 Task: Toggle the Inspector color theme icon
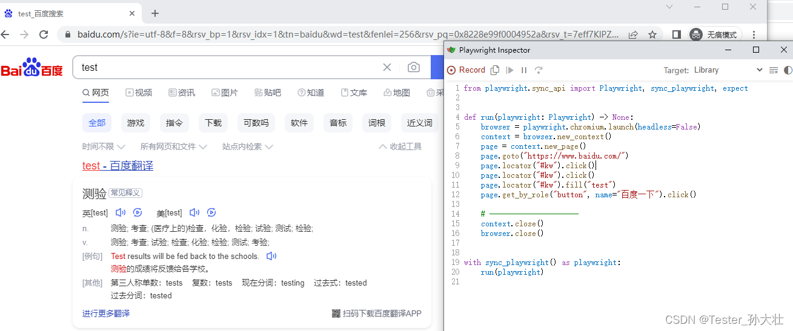click(788, 70)
